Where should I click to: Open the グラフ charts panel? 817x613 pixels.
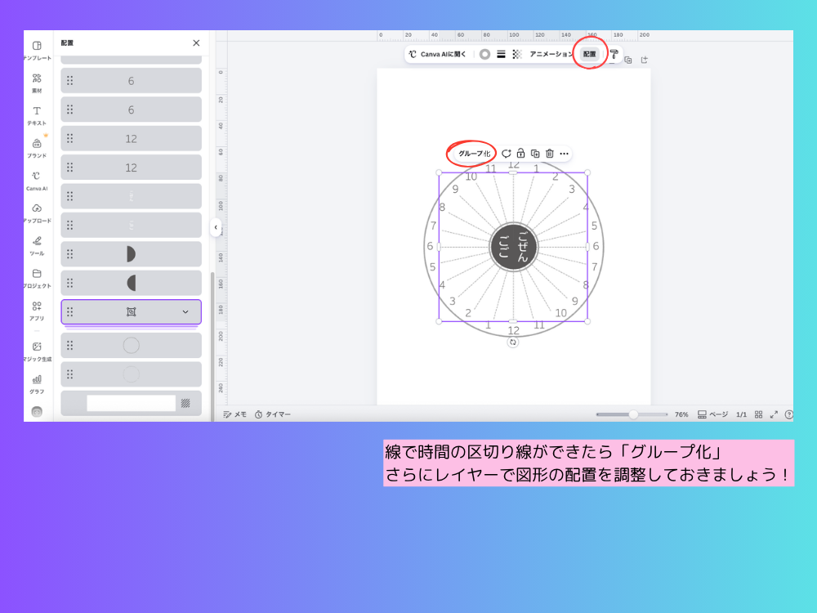coord(37,383)
